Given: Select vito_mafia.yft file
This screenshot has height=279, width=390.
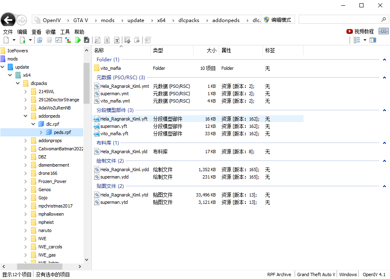Looking at the screenshot, I should coord(198,134).
